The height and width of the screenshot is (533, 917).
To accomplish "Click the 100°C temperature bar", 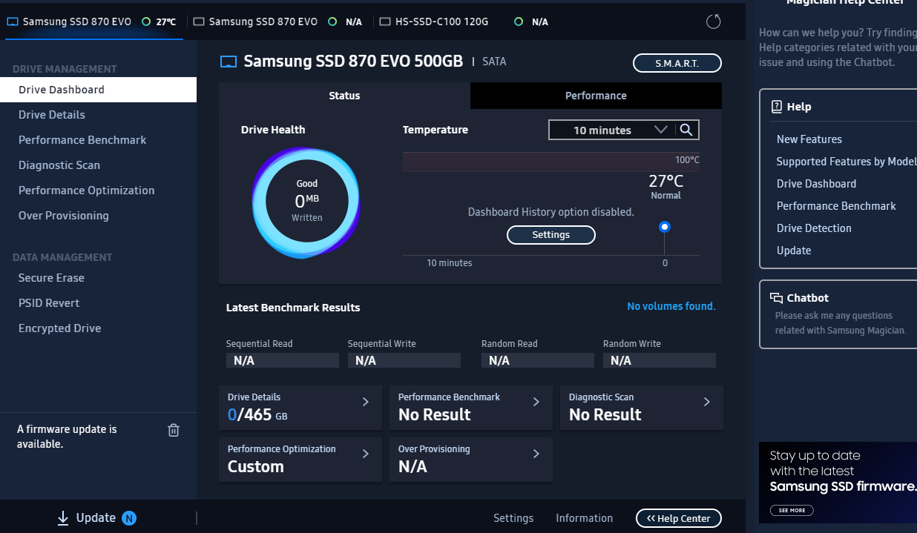I will 551,162.
